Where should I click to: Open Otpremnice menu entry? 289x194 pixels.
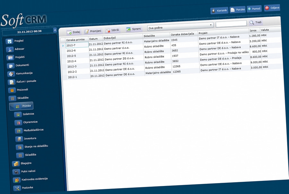click(x=31, y=122)
